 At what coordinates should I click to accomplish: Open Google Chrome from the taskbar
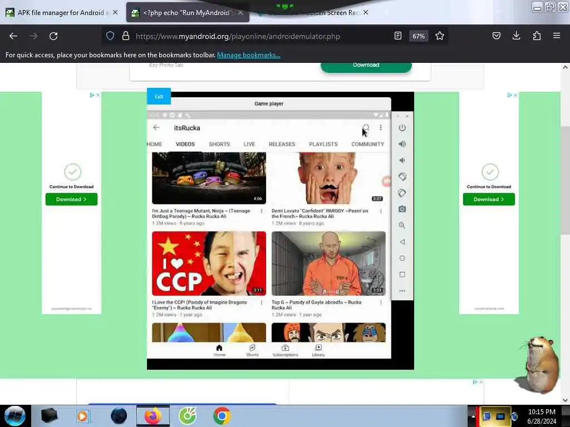222,416
